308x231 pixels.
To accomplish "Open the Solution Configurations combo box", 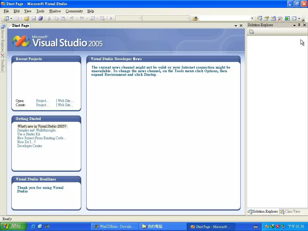I will click(128, 18).
